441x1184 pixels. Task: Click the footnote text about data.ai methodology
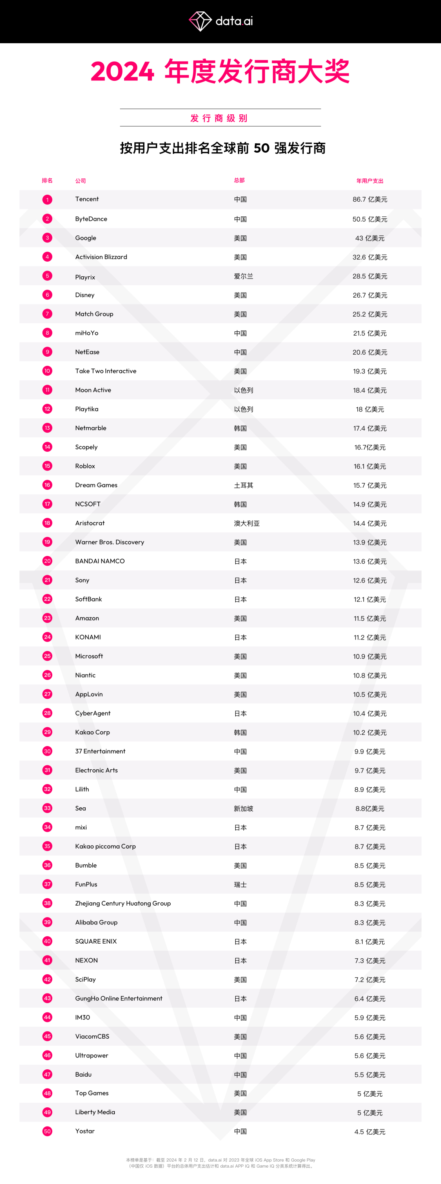click(221, 1163)
